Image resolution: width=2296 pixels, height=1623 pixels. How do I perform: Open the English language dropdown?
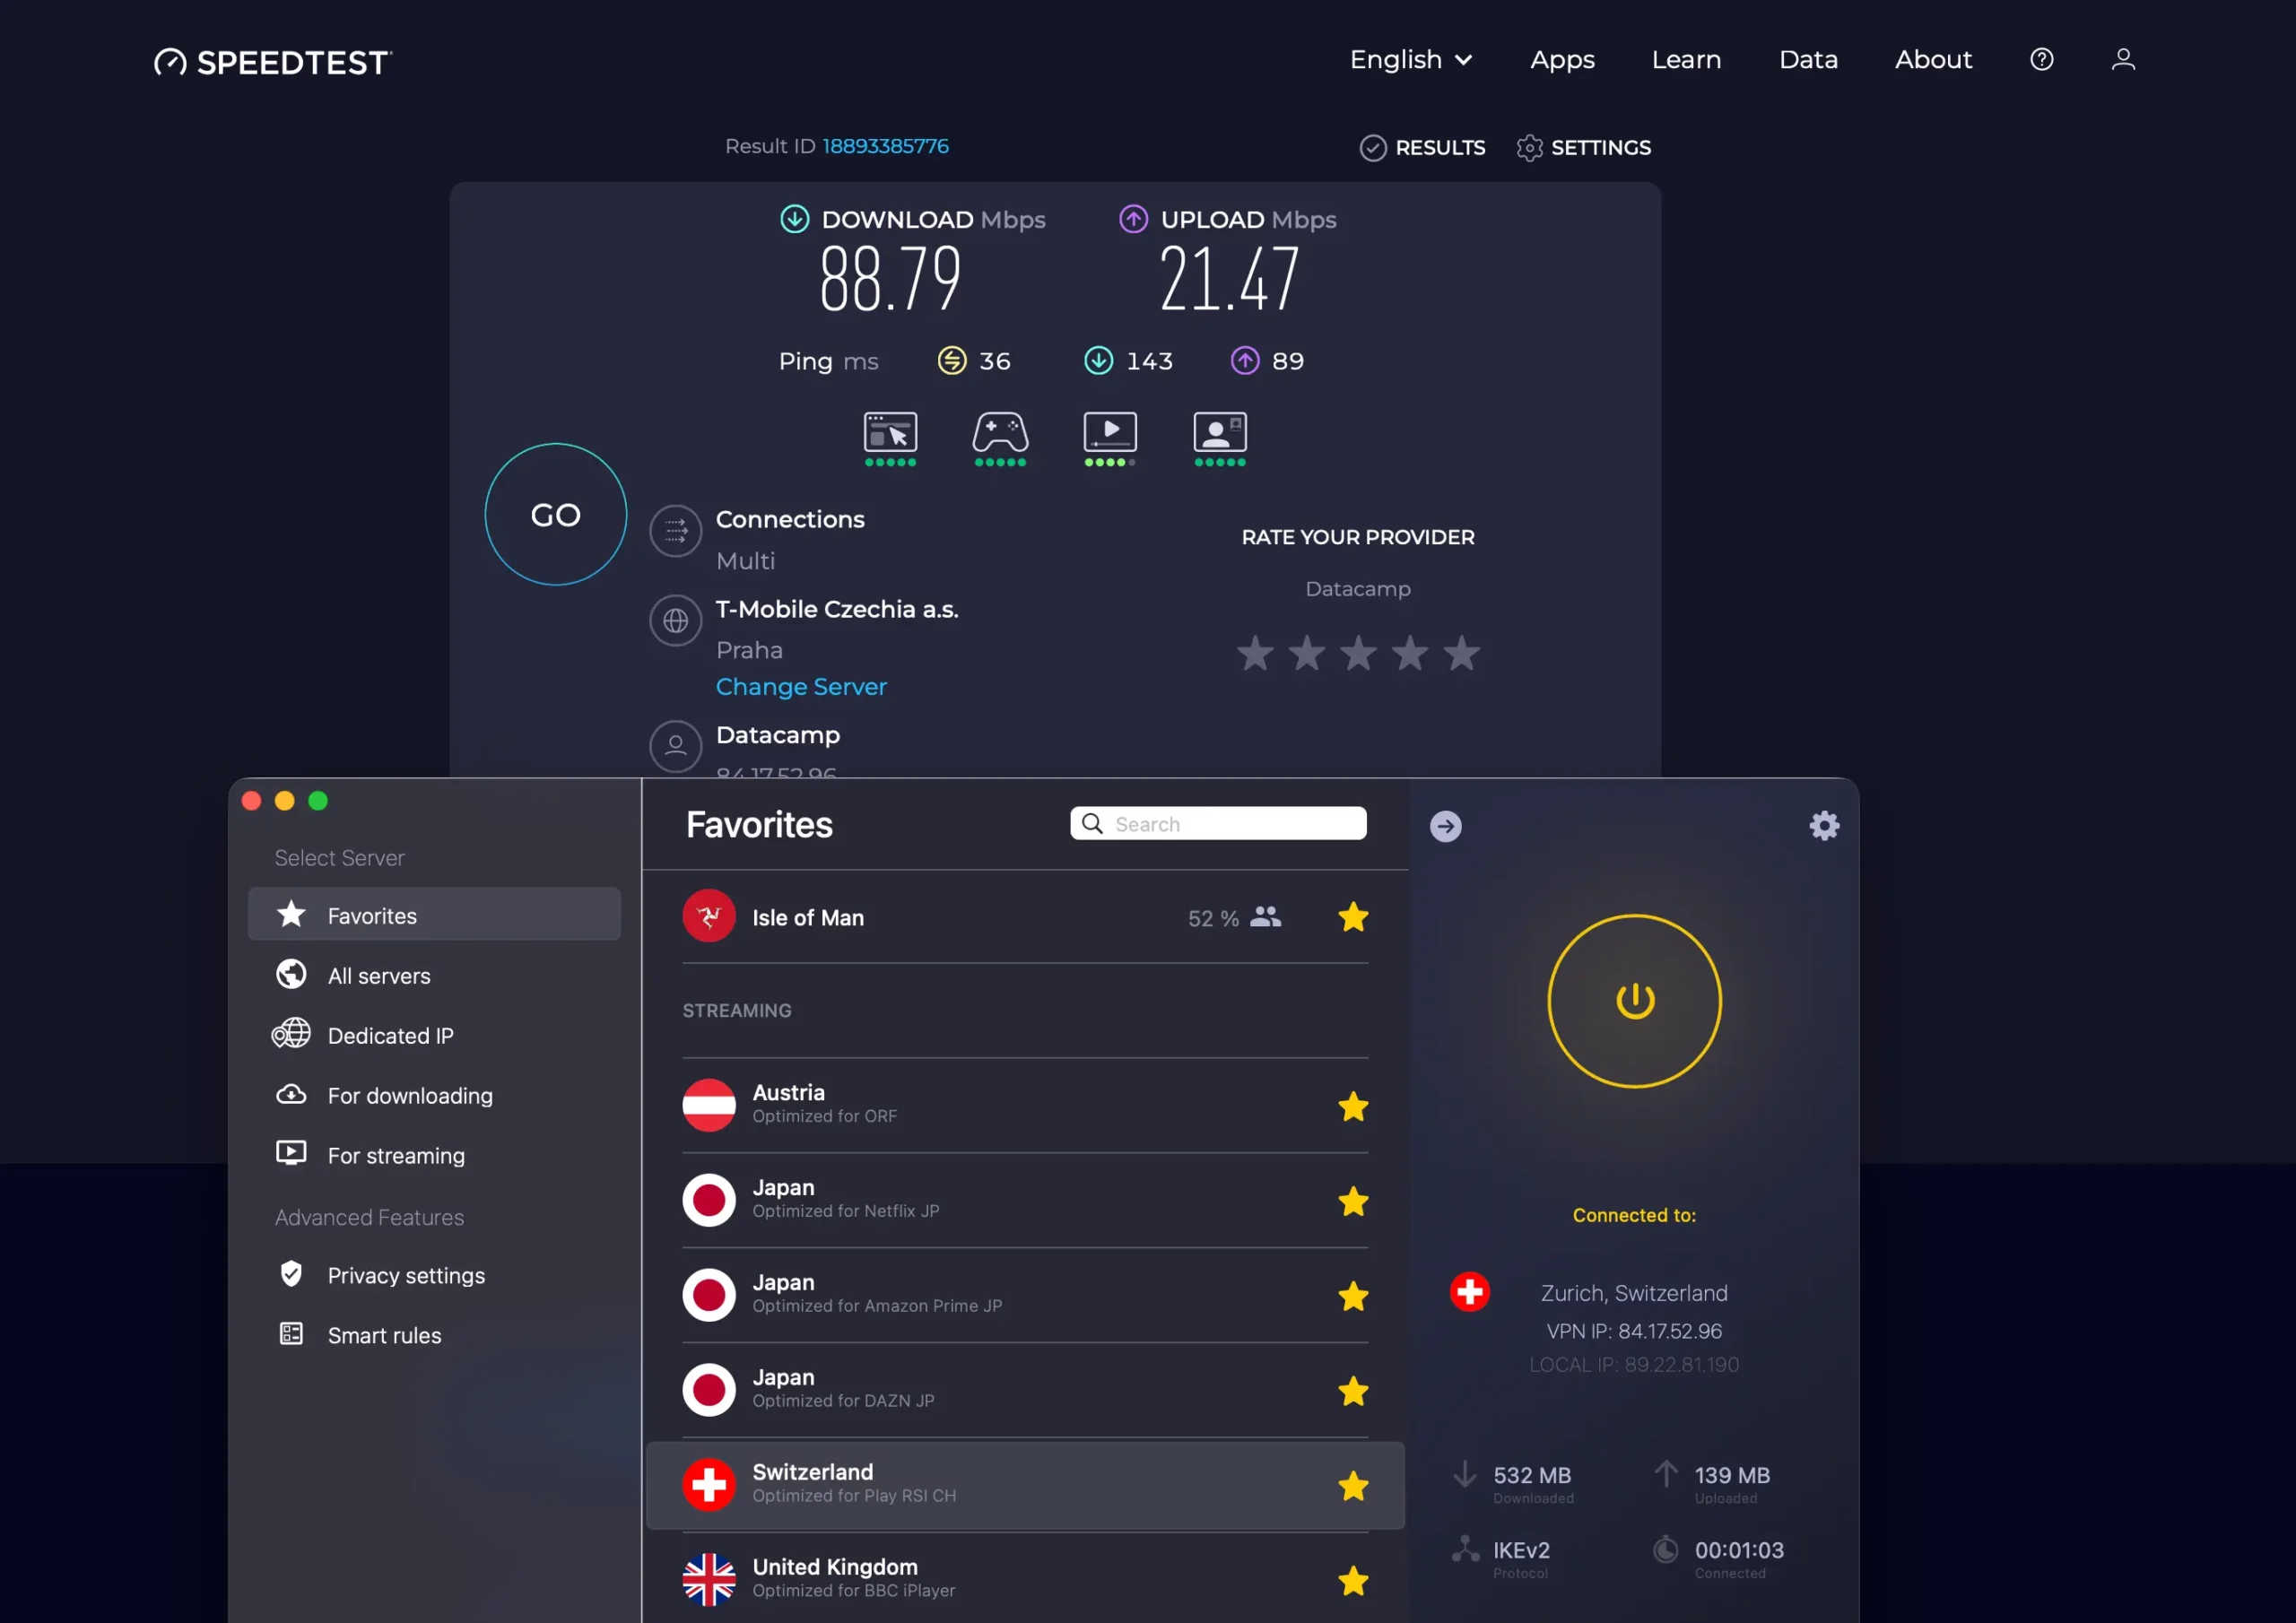coord(1410,60)
